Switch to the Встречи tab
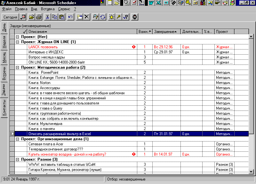This screenshot has height=184, width=256. 4,73
